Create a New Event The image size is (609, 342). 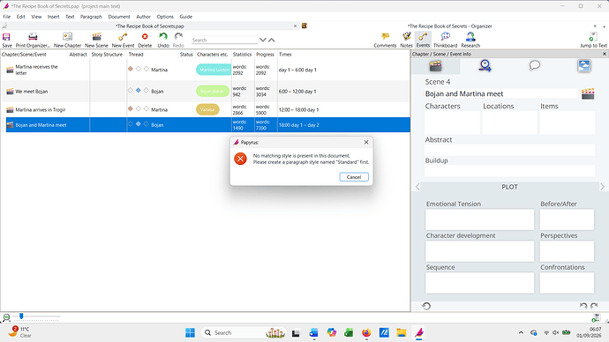(123, 40)
